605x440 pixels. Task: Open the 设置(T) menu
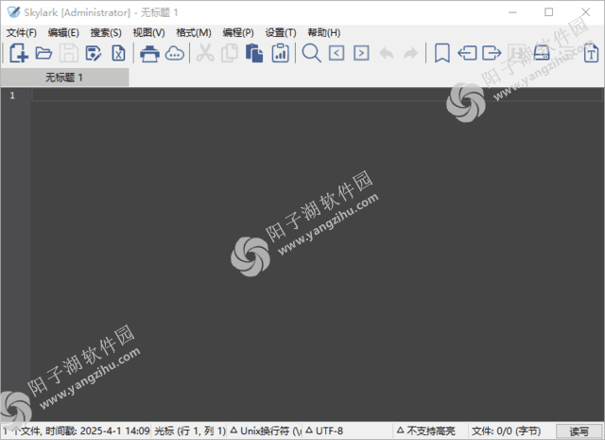[x=281, y=33]
